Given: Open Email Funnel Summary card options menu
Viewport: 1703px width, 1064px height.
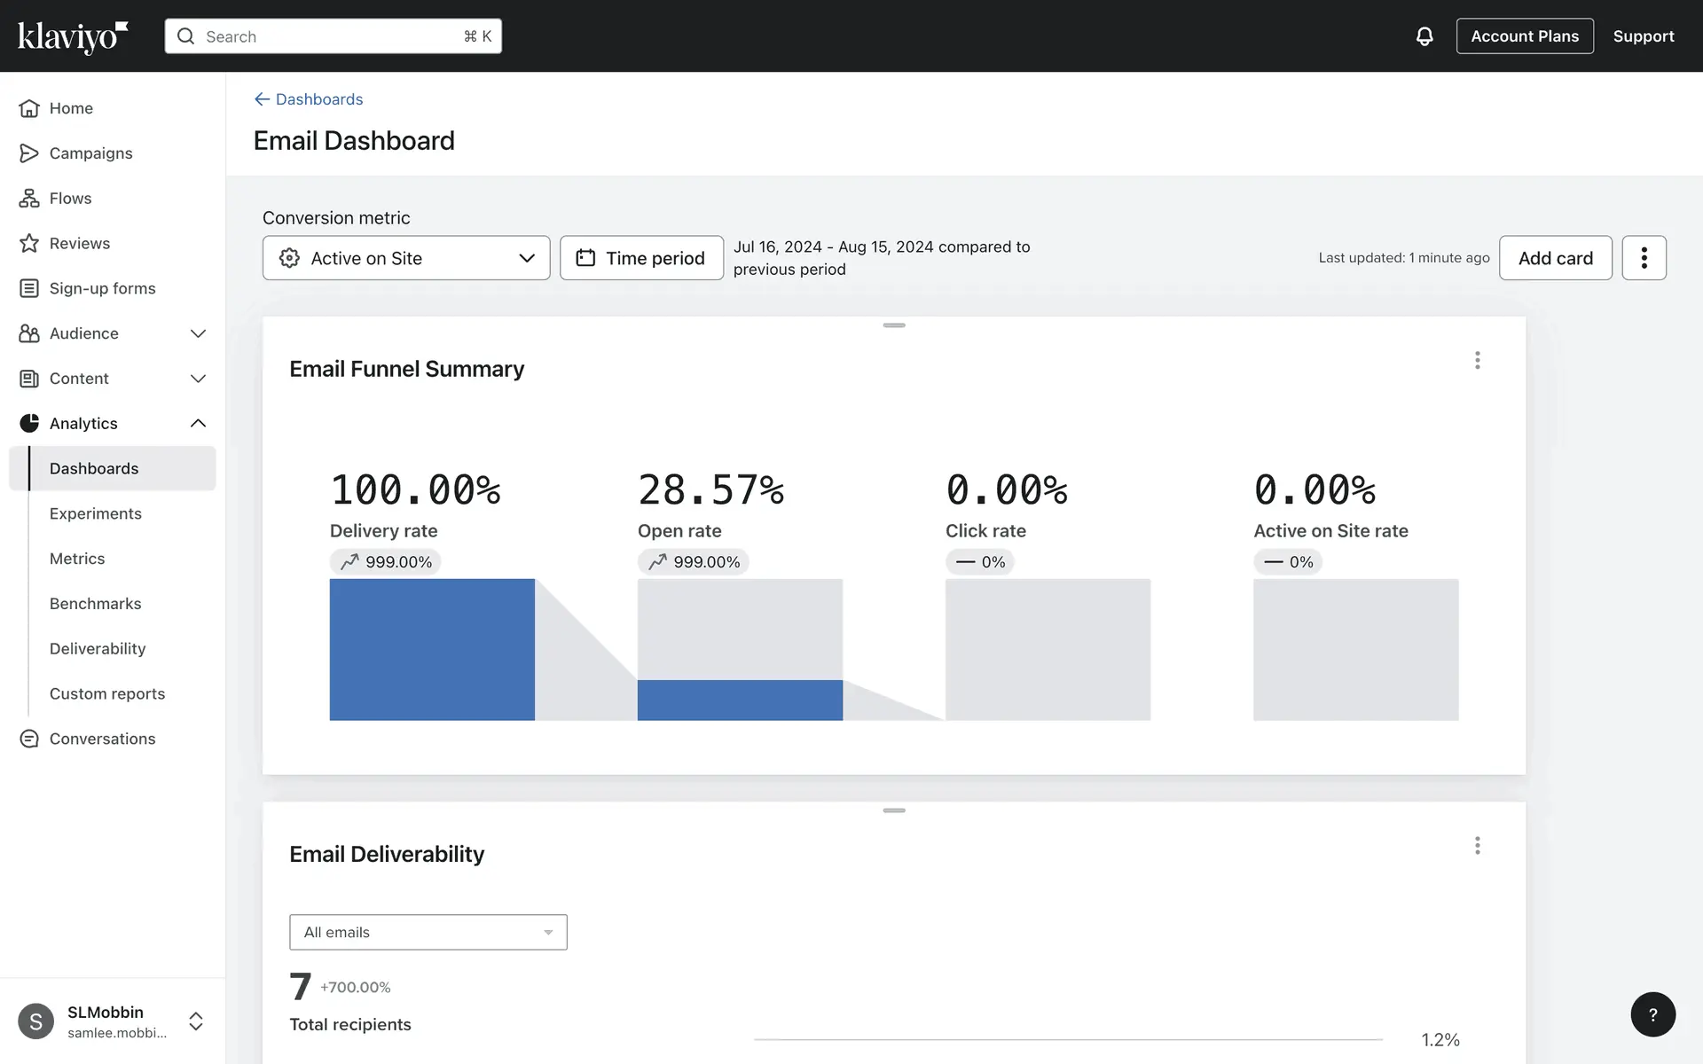Looking at the screenshot, I should [x=1477, y=360].
